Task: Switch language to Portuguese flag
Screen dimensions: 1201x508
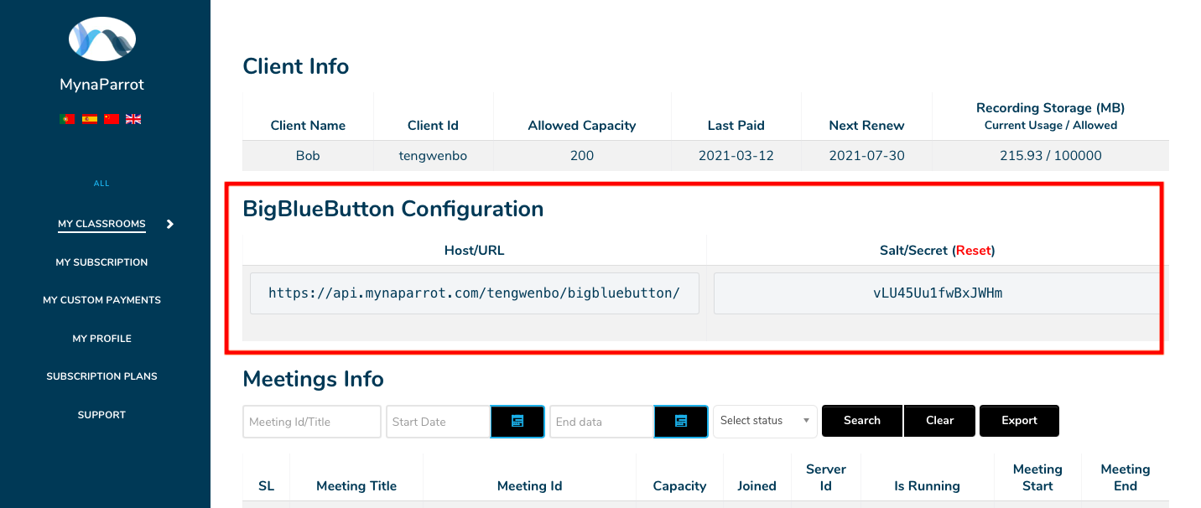Action: tap(68, 119)
